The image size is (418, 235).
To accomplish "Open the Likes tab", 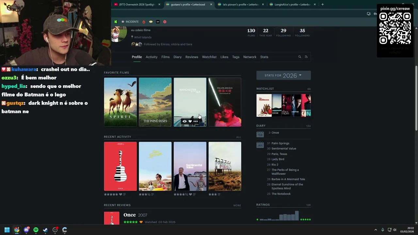I will [x=224, y=57].
